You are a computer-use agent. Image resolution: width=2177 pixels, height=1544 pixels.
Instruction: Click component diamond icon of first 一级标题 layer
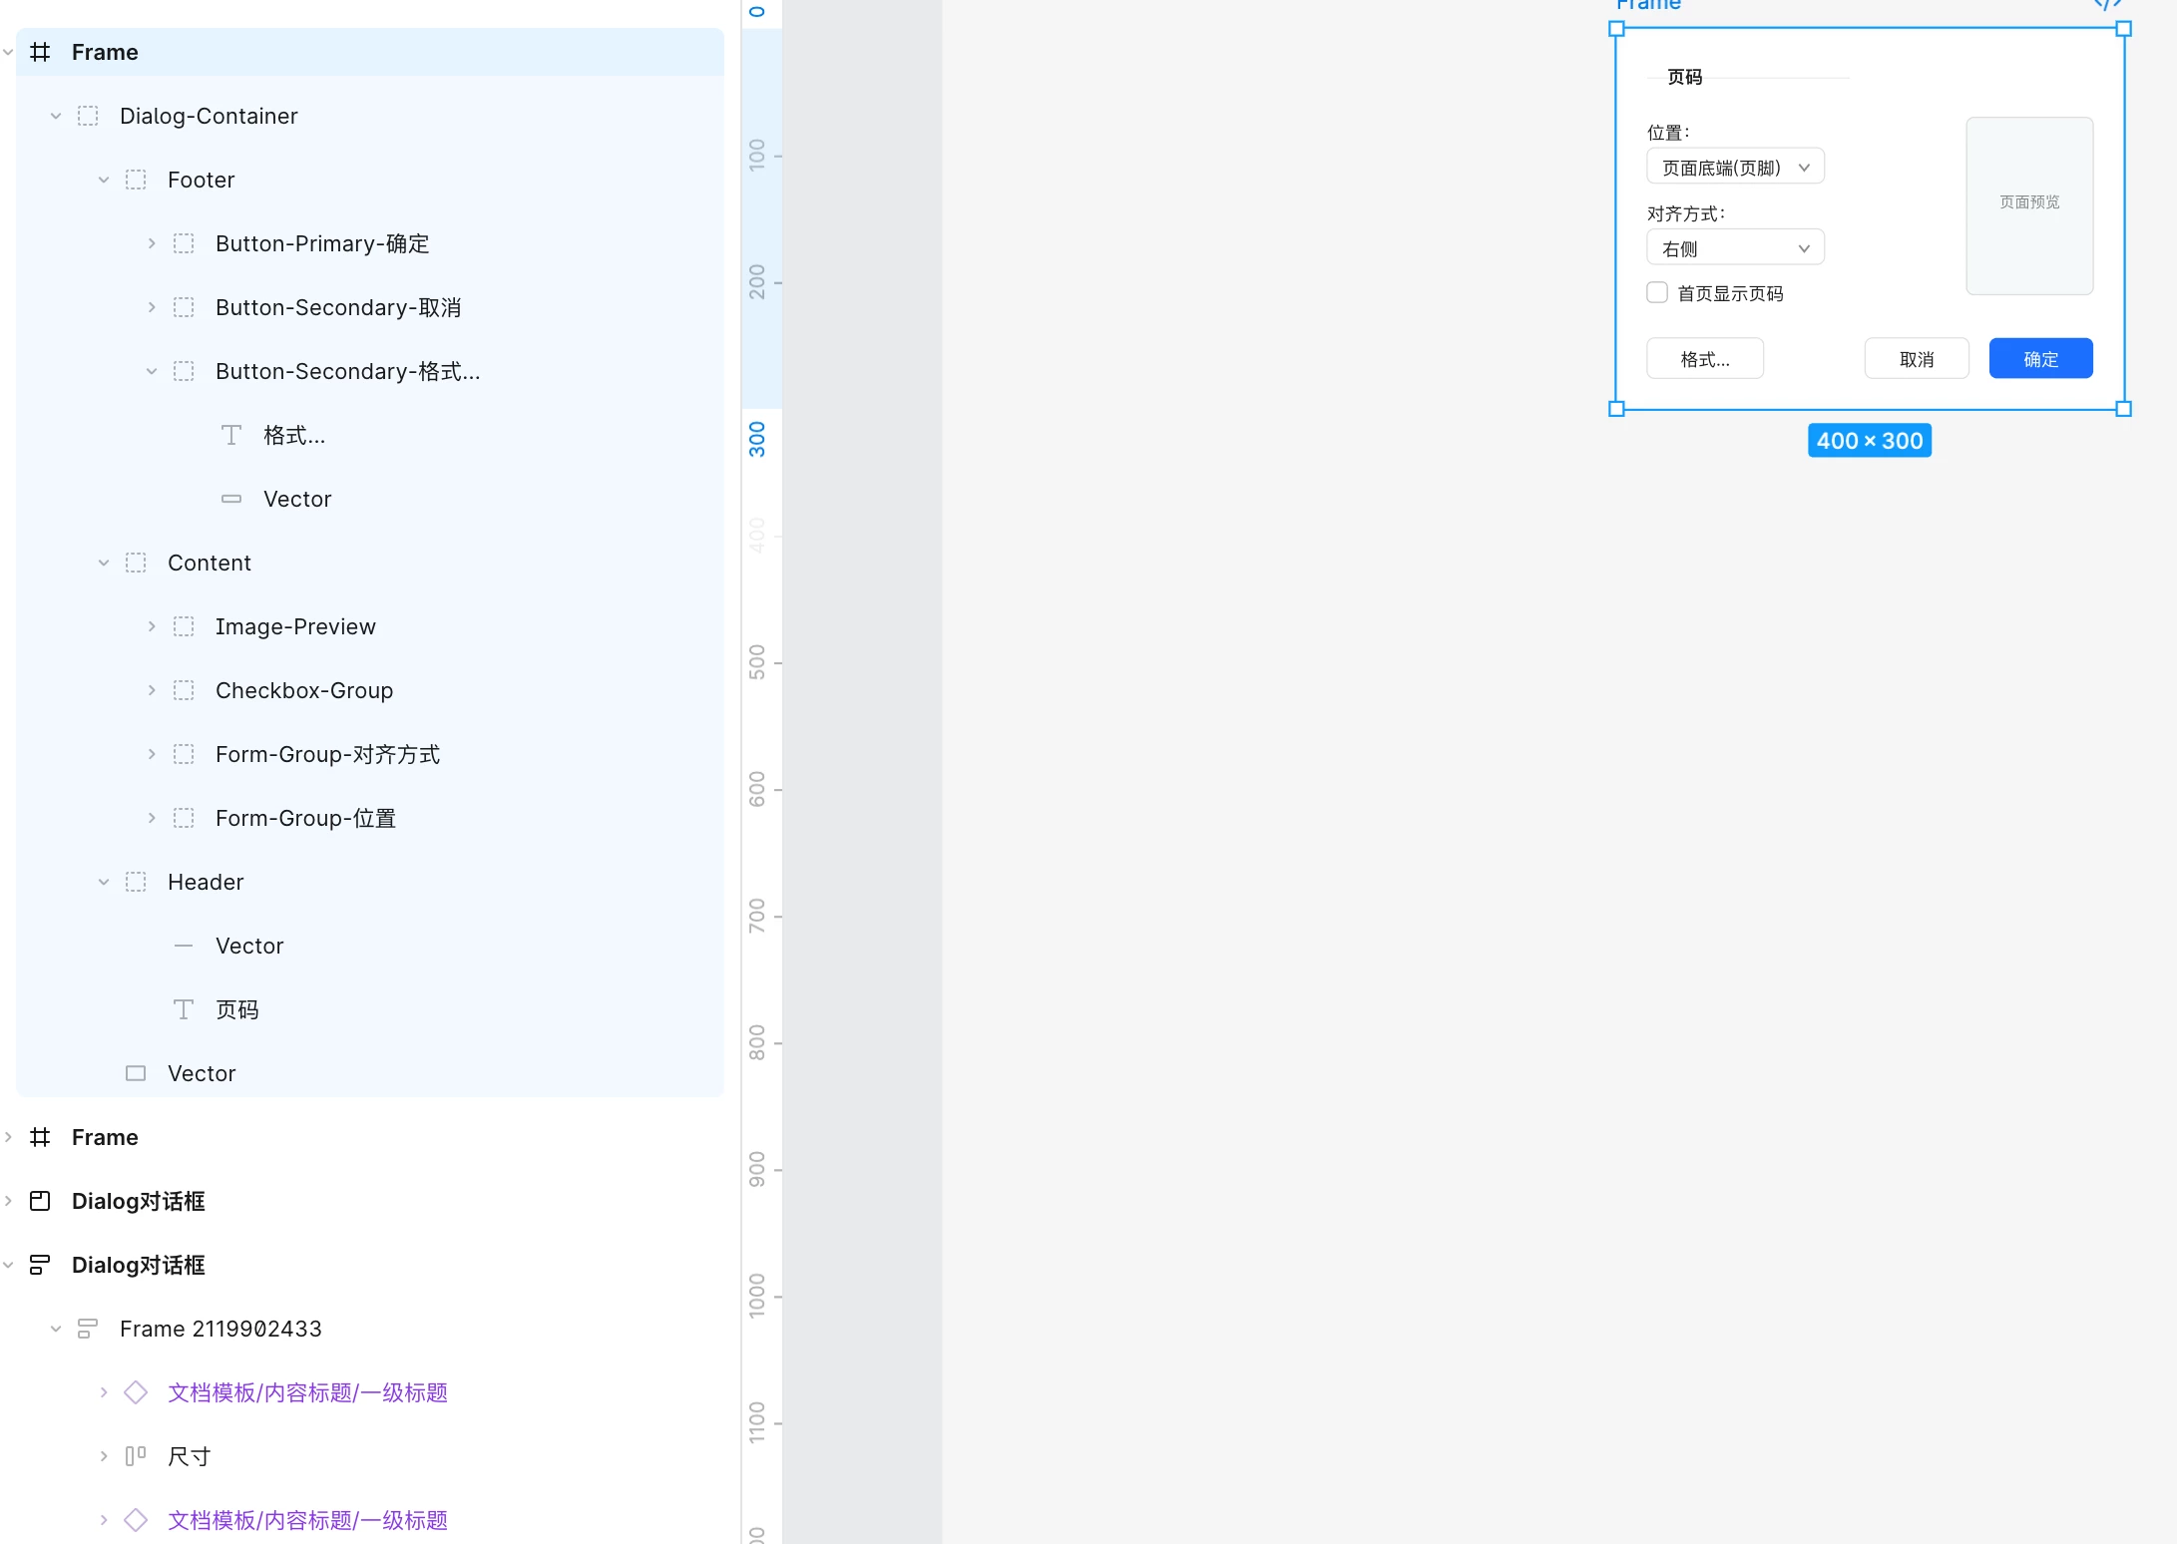(136, 1392)
